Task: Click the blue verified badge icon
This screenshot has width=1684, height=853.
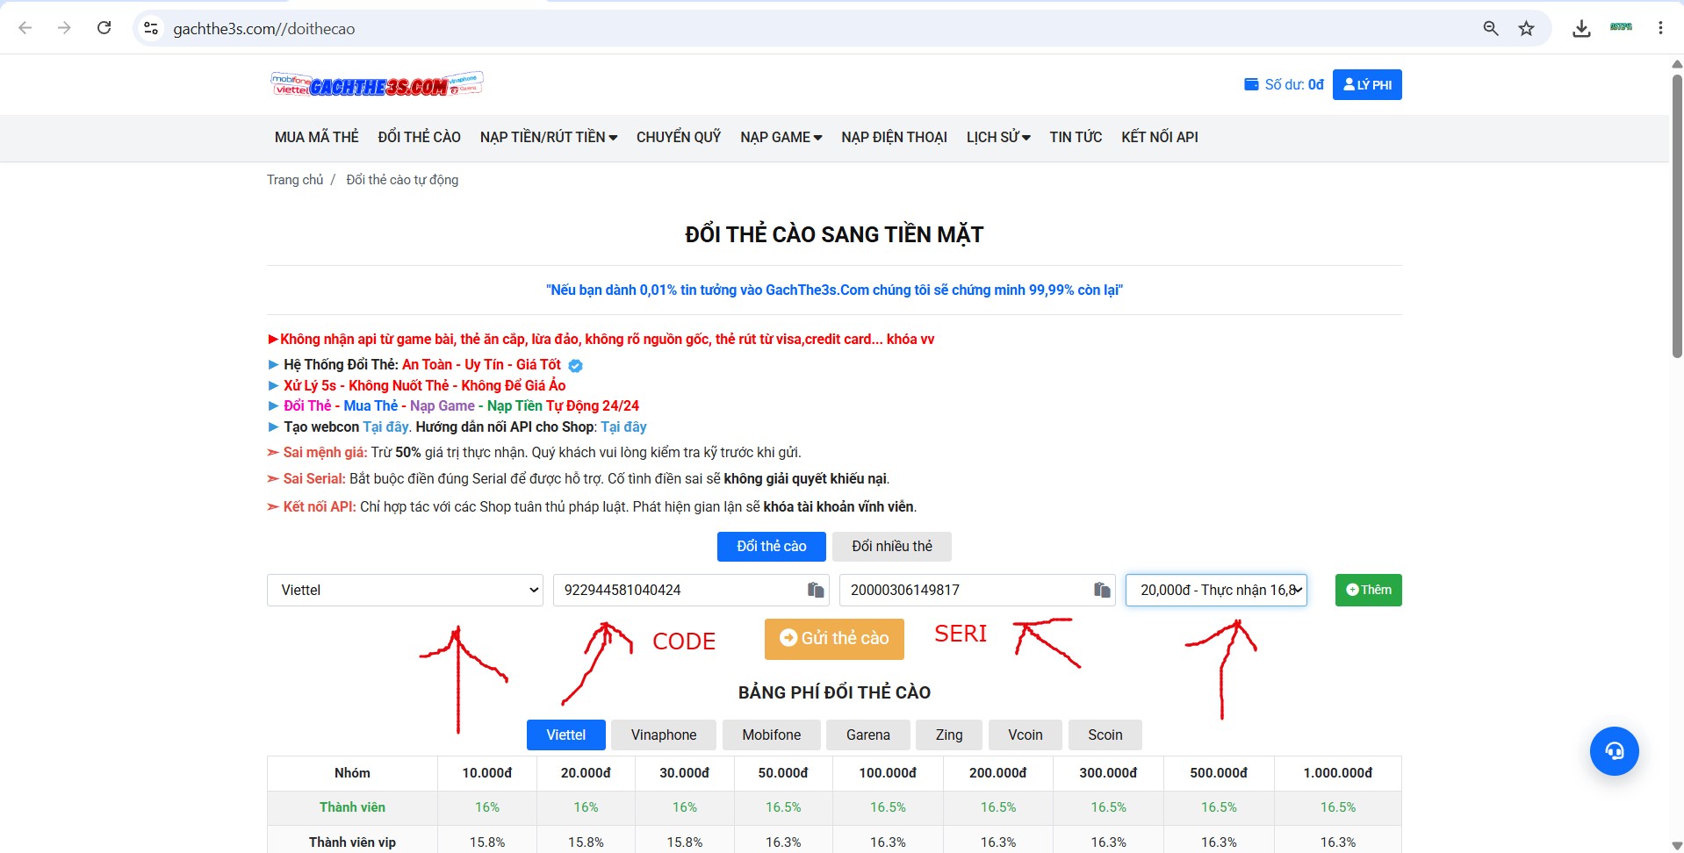Action: click(x=575, y=365)
